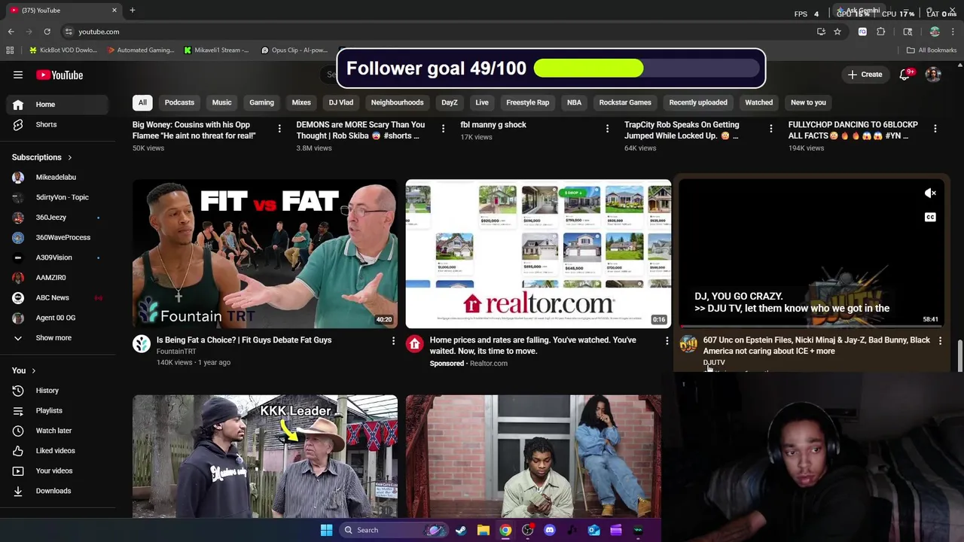
Task: Click the KKK Leader video thumbnail
Action: pos(265,456)
